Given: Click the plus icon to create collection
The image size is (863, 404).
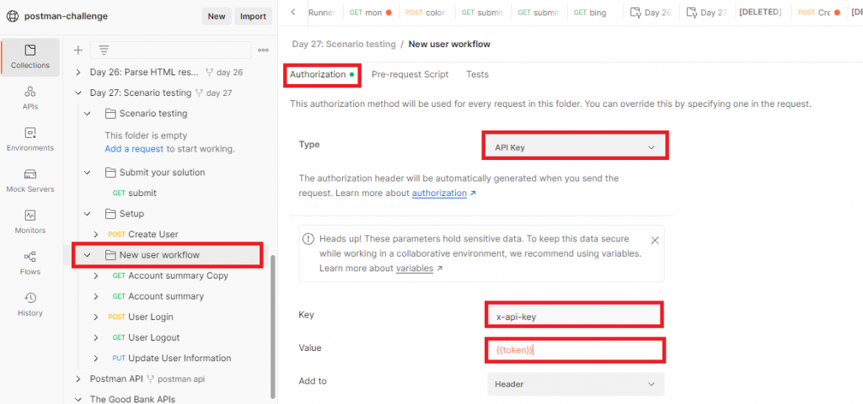Looking at the screenshot, I should tap(78, 50).
